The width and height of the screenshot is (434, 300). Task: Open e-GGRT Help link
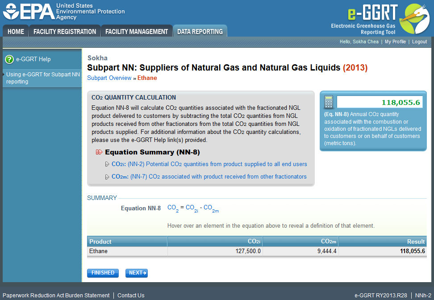pyautogui.click(x=33, y=59)
